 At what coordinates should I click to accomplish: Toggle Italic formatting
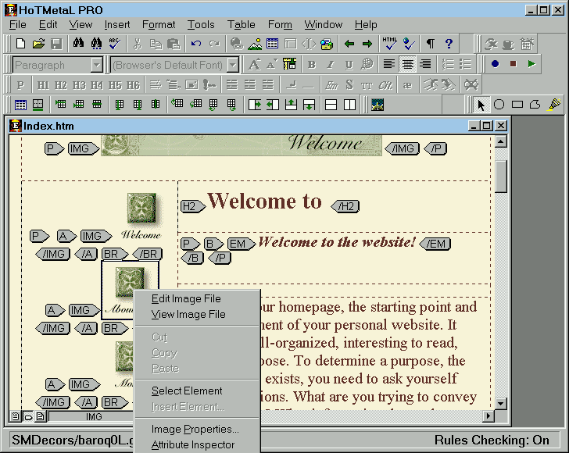pos(330,65)
